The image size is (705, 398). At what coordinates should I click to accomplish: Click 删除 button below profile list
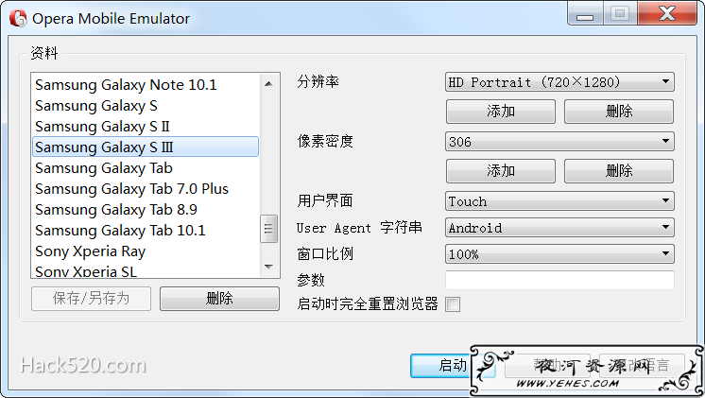[x=219, y=299]
